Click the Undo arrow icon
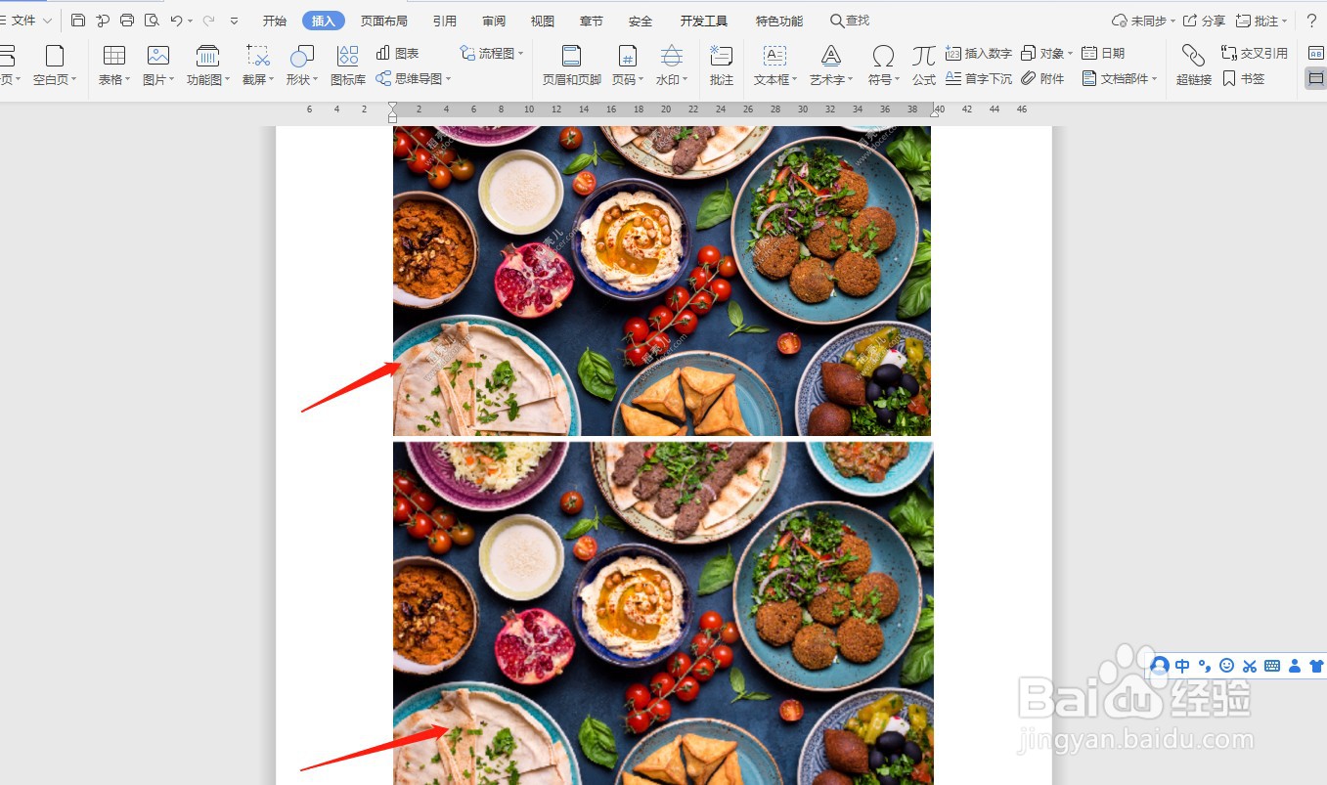The width and height of the screenshot is (1327, 785). click(x=176, y=21)
